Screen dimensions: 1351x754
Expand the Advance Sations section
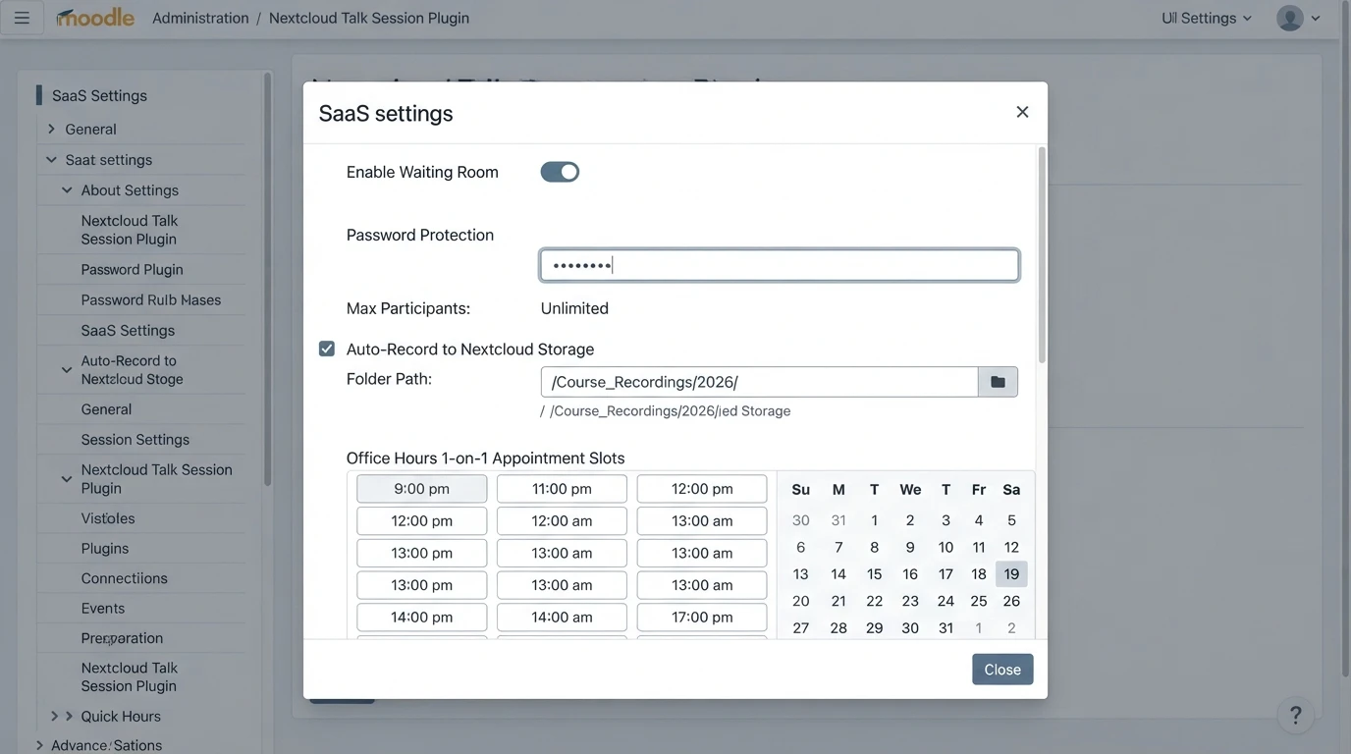[x=39, y=745]
